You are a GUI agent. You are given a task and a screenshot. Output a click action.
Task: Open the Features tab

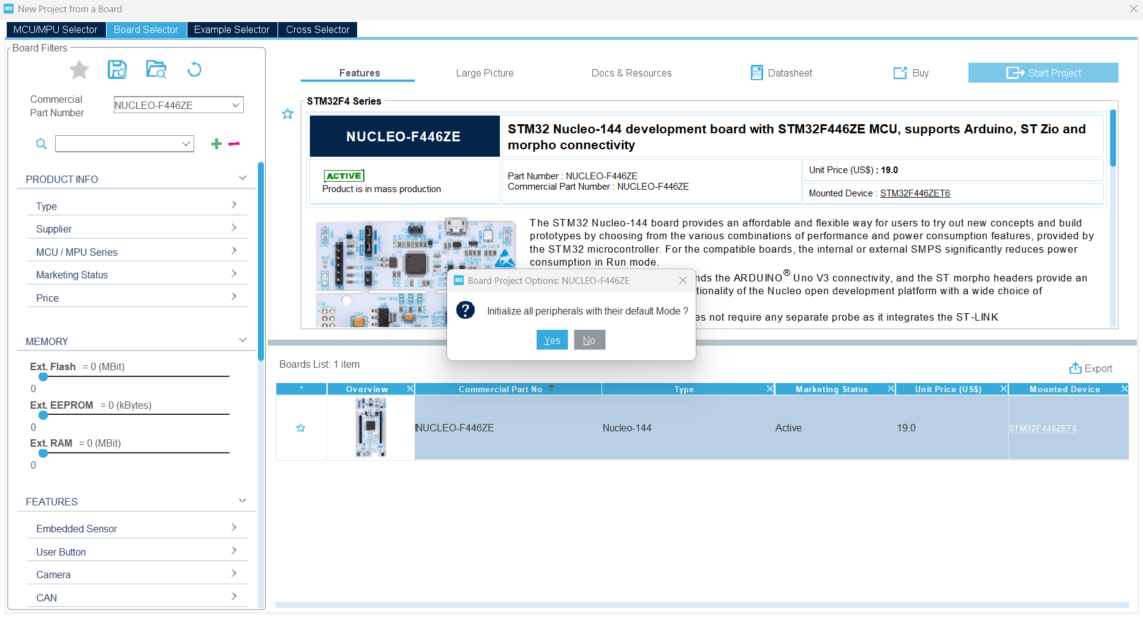click(x=360, y=73)
